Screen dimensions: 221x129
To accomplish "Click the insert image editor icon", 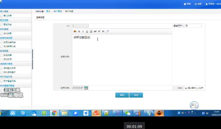I will tap(75, 31).
